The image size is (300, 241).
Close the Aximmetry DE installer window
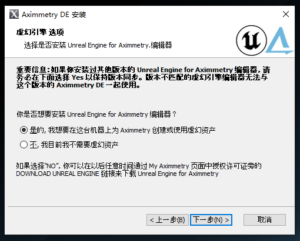(x=286, y=14)
